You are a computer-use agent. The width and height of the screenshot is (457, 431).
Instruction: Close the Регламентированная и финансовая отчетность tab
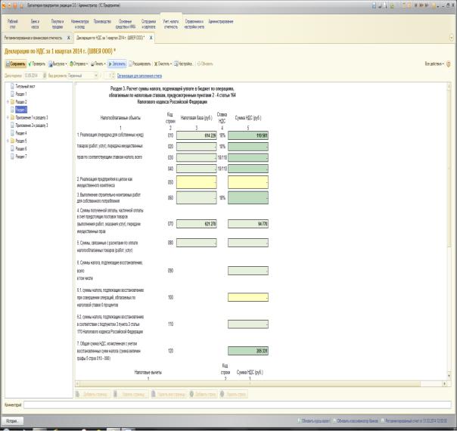69,38
